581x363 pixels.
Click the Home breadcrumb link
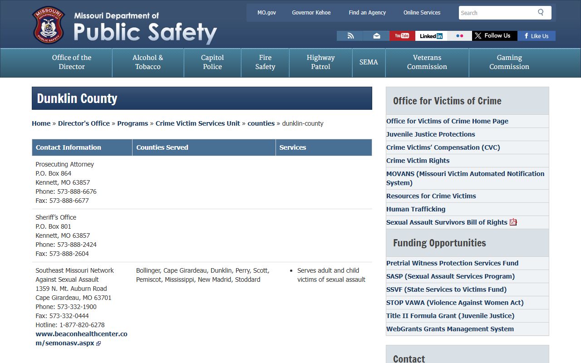(41, 123)
